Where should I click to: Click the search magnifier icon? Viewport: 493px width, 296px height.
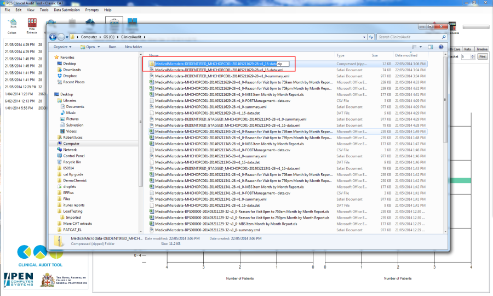pos(444,37)
